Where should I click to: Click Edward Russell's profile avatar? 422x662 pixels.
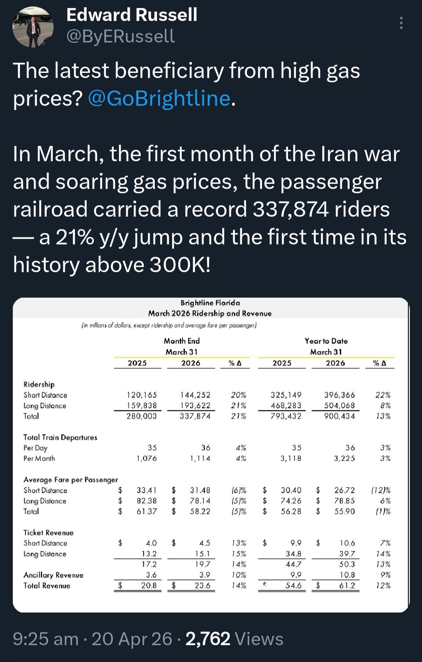(33, 27)
